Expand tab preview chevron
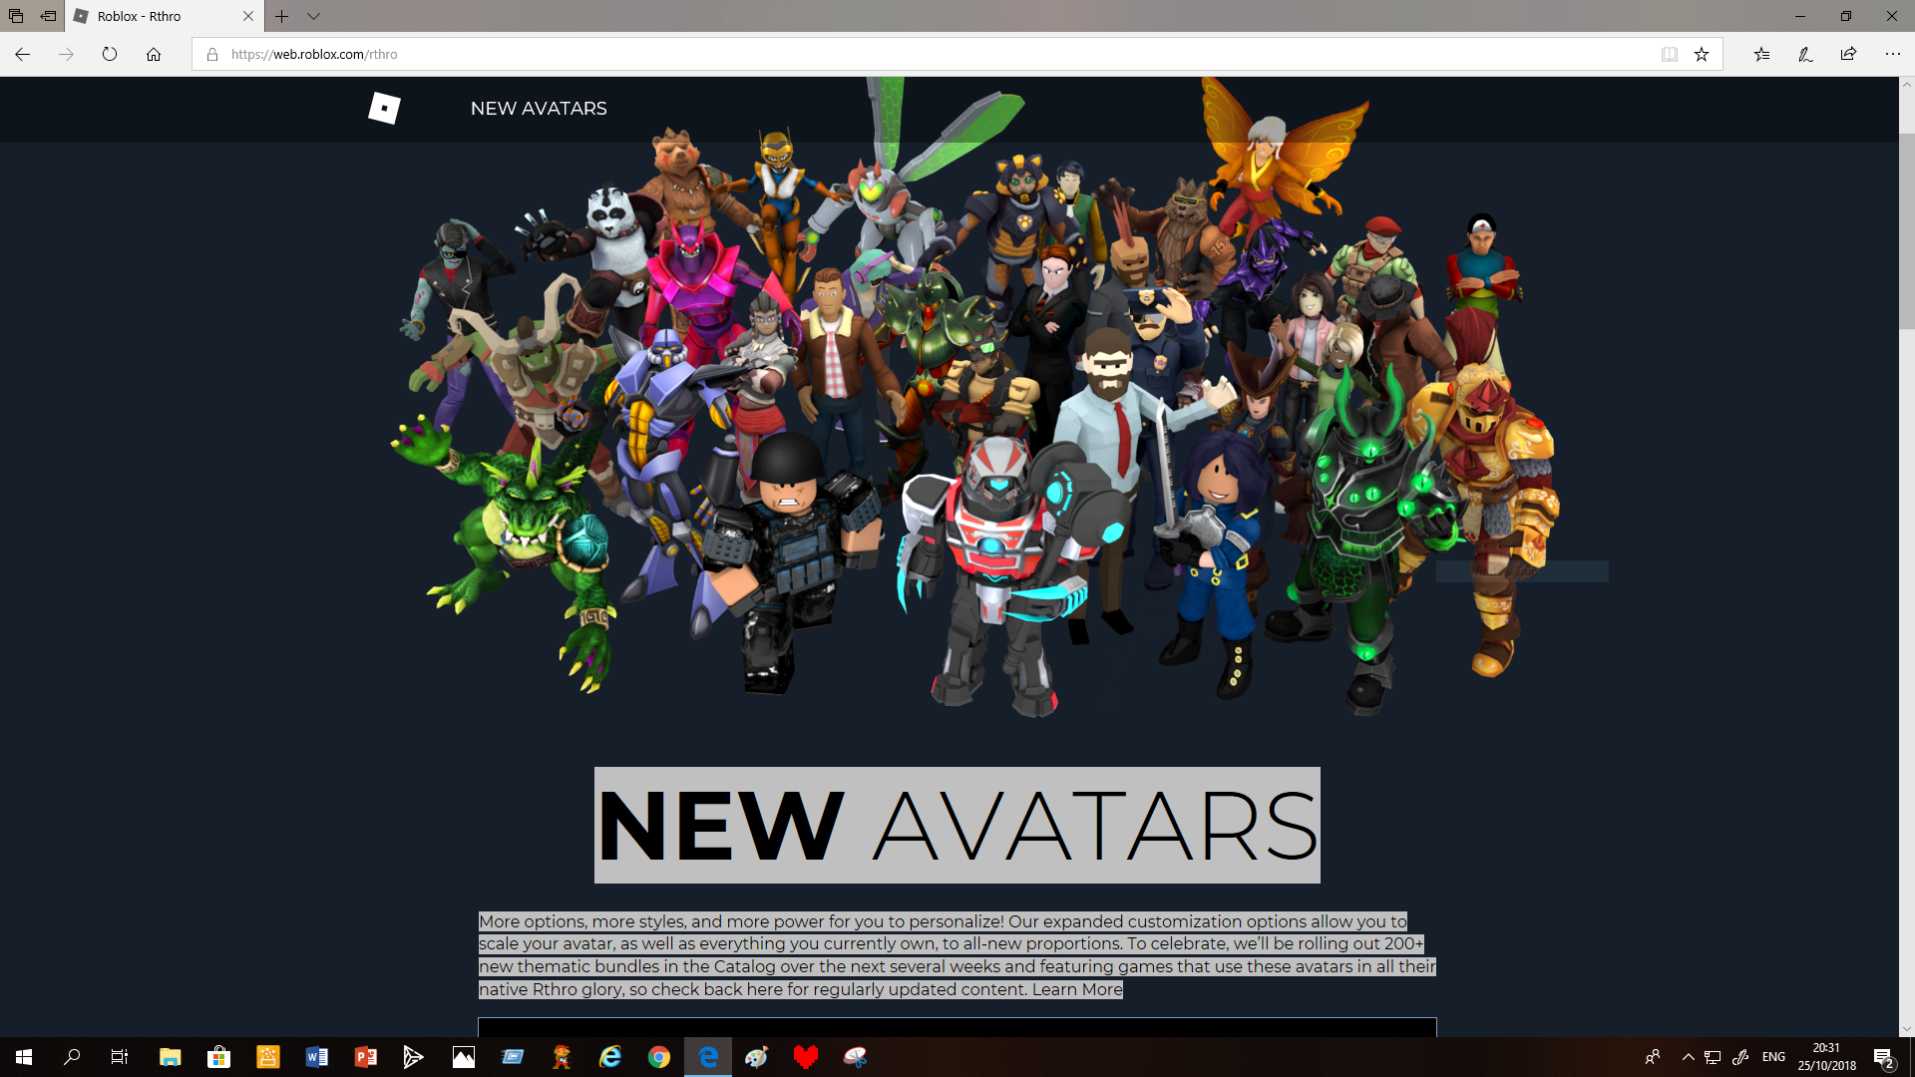 point(313,16)
